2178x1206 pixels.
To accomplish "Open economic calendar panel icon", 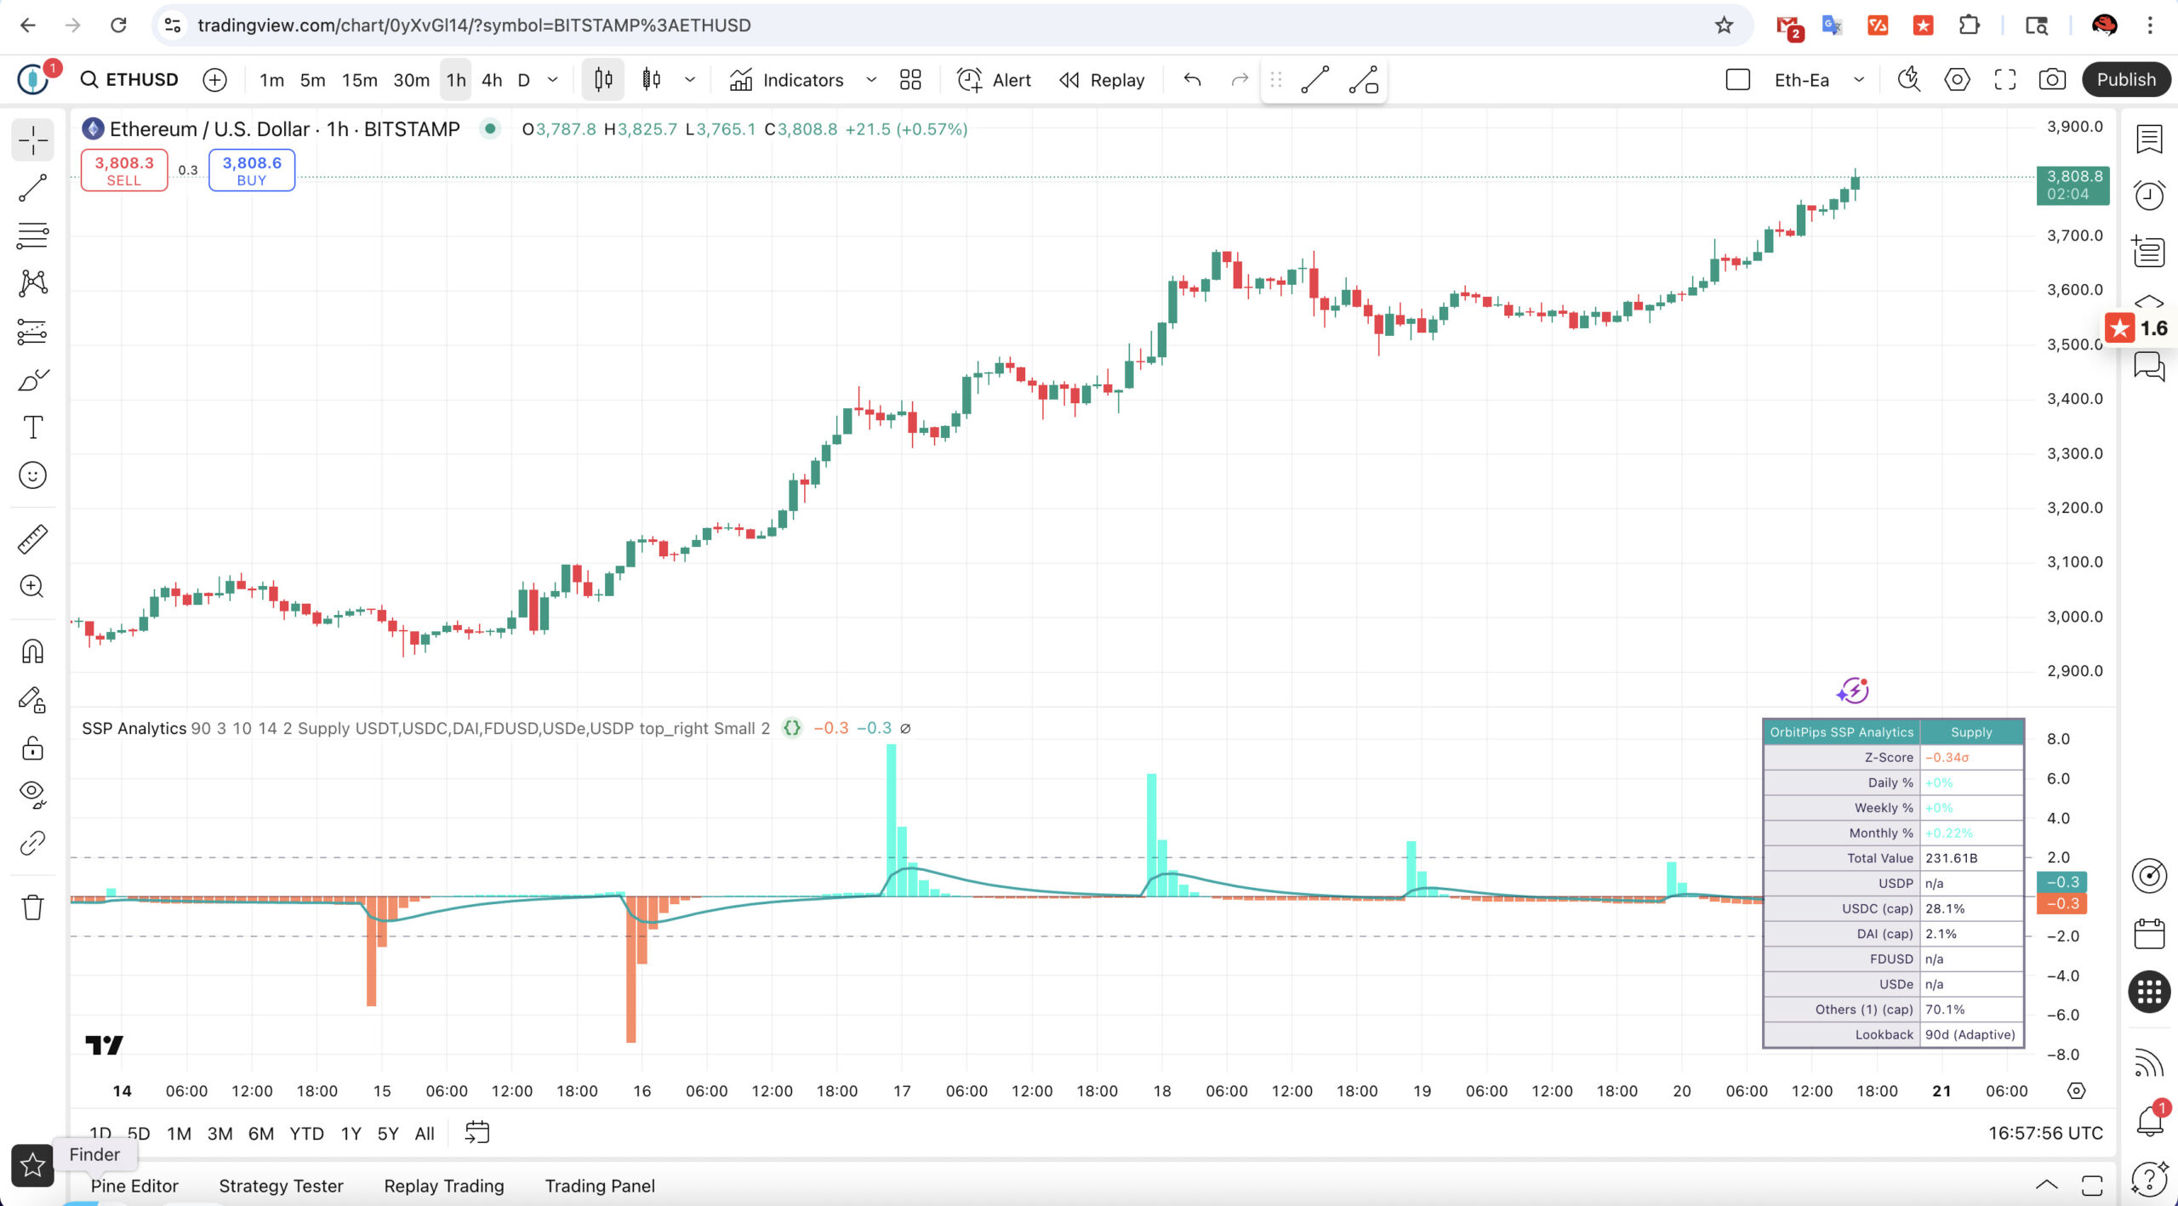I will point(2149,934).
